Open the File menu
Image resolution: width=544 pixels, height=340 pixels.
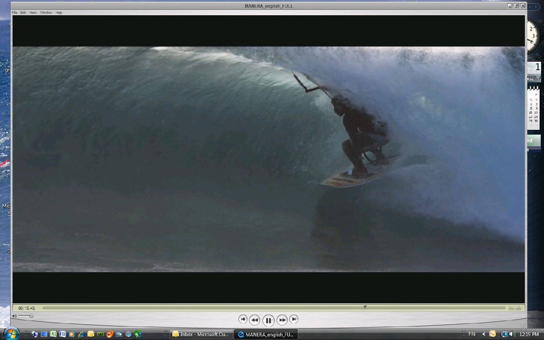pos(15,13)
